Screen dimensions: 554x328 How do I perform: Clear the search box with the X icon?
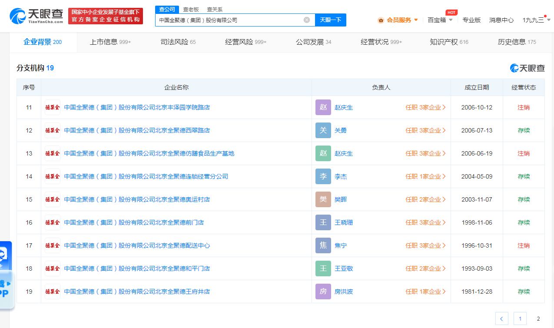coord(307,20)
